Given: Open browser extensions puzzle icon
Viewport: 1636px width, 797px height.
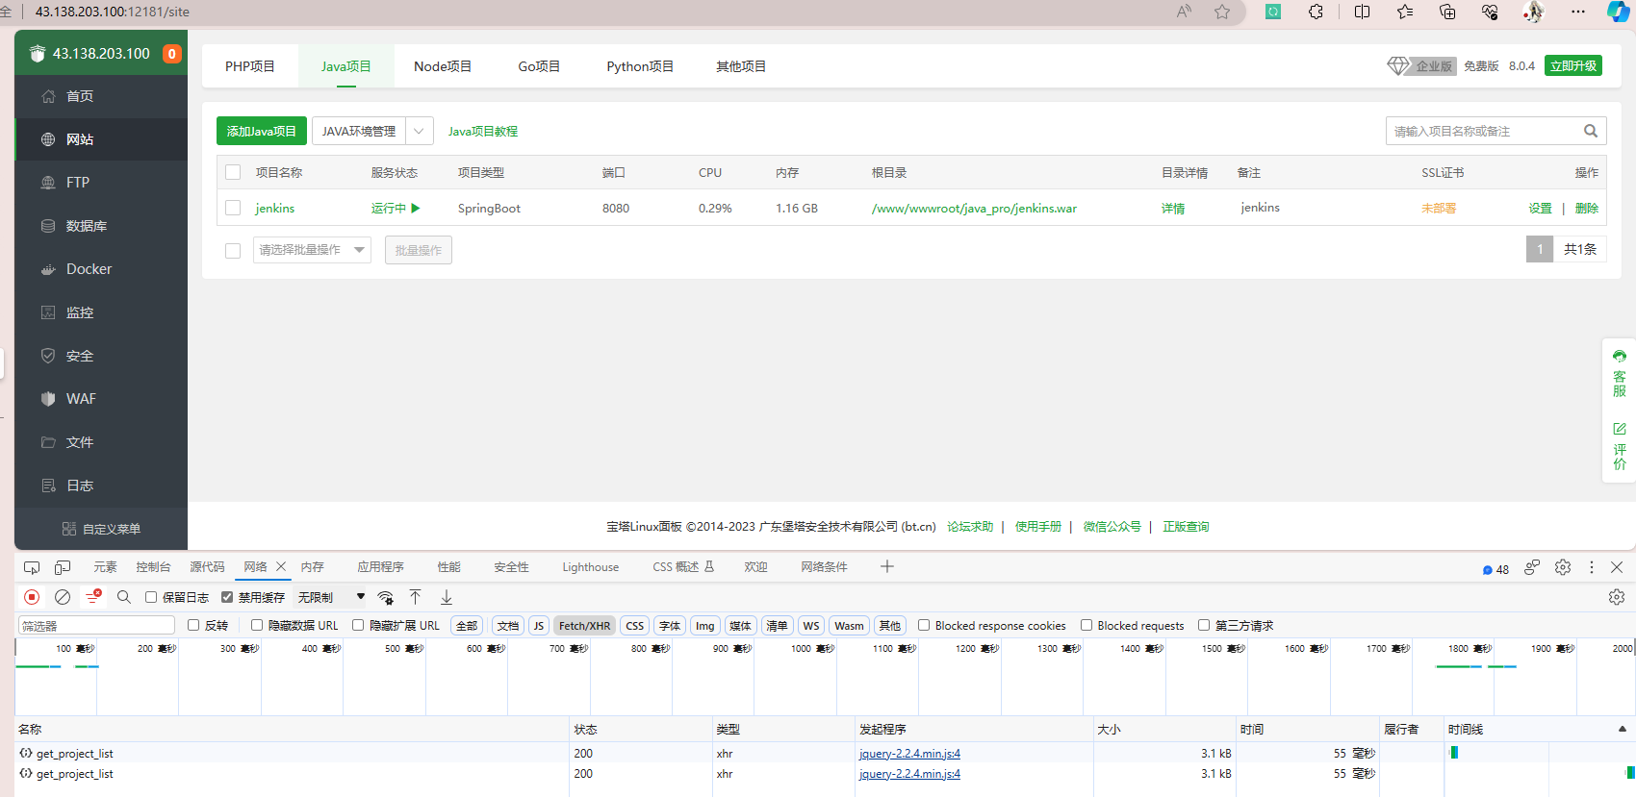Looking at the screenshot, I should tap(1316, 12).
